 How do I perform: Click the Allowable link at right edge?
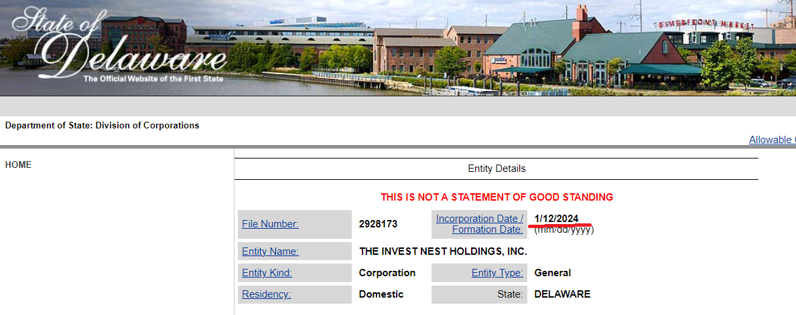coord(772,140)
